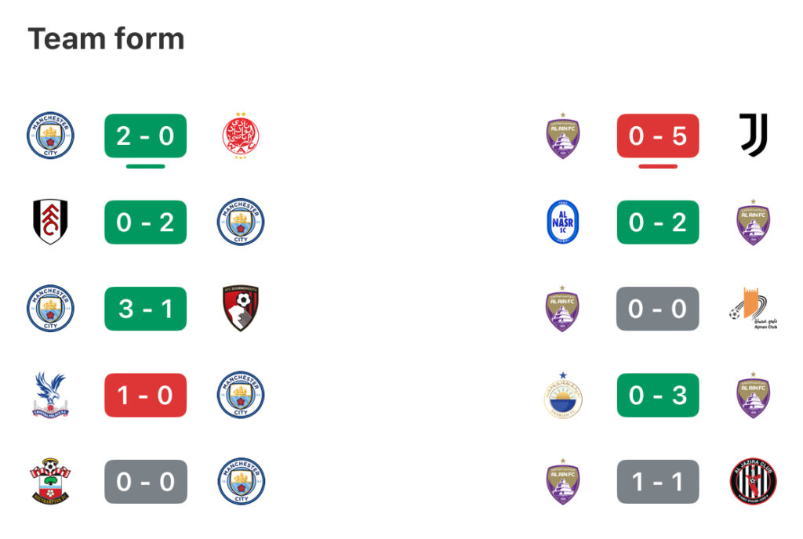This screenshot has width=803, height=539.
Task: Open the Manchester City crest beside 2 - 0
Action: click(x=50, y=136)
